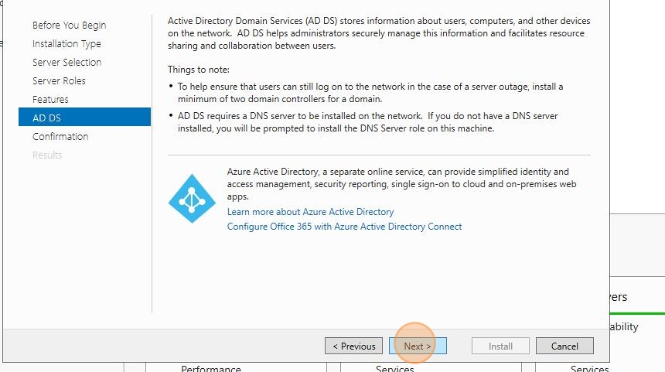The height and width of the screenshot is (372, 665).
Task: Open Server Roles step
Action: click(59, 80)
